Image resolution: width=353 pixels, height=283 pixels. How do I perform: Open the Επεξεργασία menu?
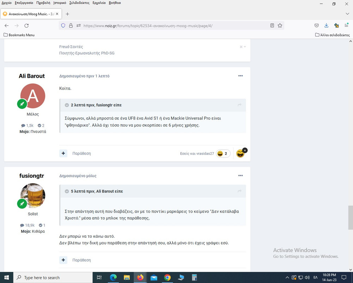click(x=24, y=3)
